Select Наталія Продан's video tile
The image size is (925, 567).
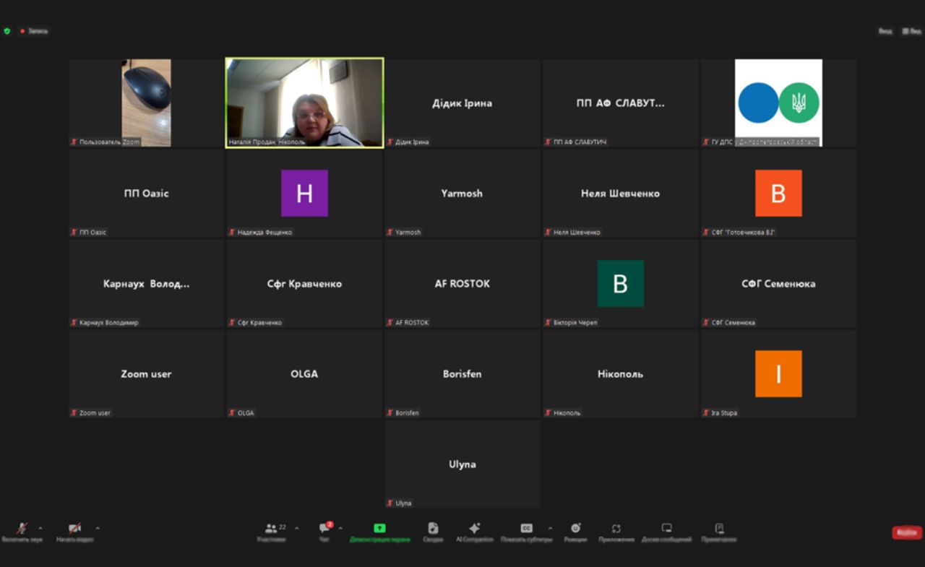pos(304,103)
